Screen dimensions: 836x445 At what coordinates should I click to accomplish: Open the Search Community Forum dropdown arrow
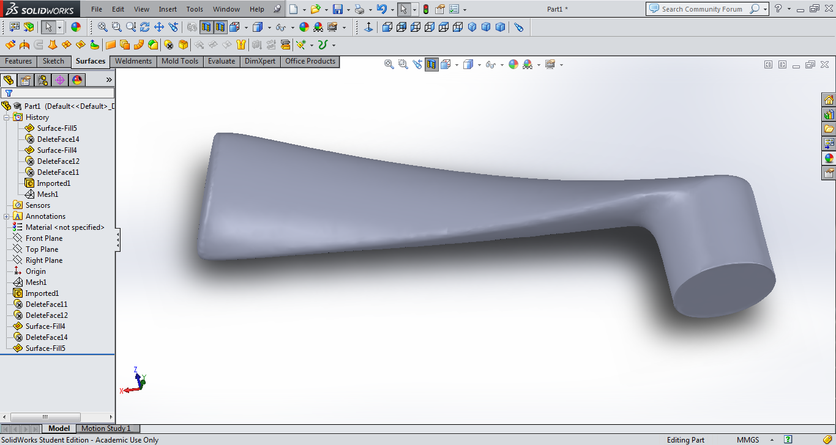click(x=765, y=9)
